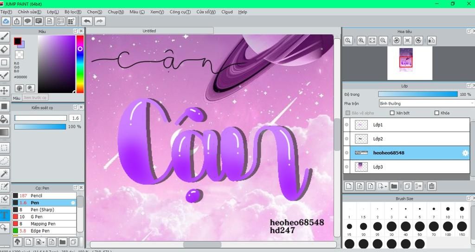Click the cloud save icon in toolbar
The image size is (475, 252).
[6, 21]
